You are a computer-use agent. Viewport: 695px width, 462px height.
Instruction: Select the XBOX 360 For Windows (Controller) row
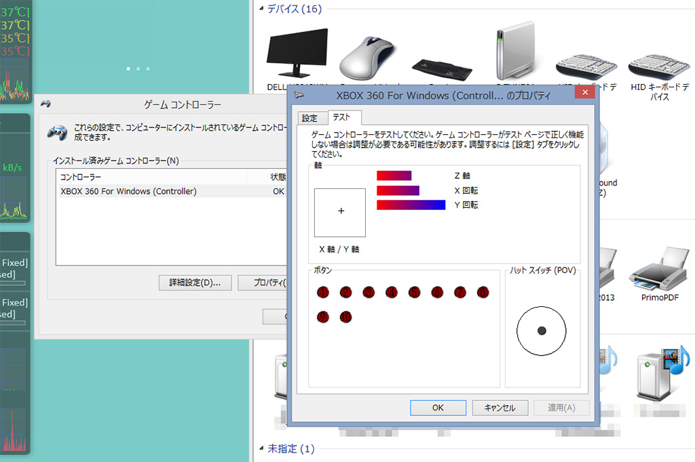pos(173,191)
